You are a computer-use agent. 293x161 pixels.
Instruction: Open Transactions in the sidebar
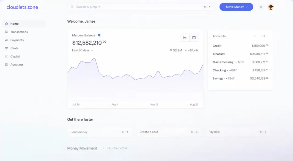[x=19, y=32]
